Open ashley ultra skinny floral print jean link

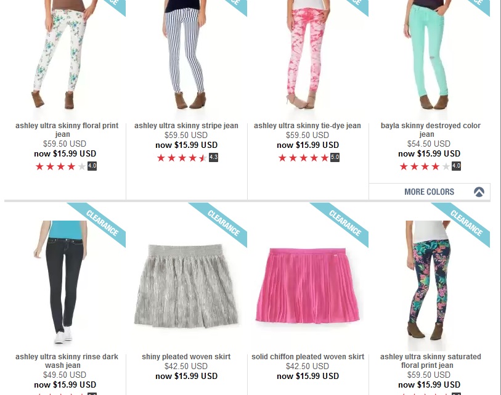tap(67, 130)
